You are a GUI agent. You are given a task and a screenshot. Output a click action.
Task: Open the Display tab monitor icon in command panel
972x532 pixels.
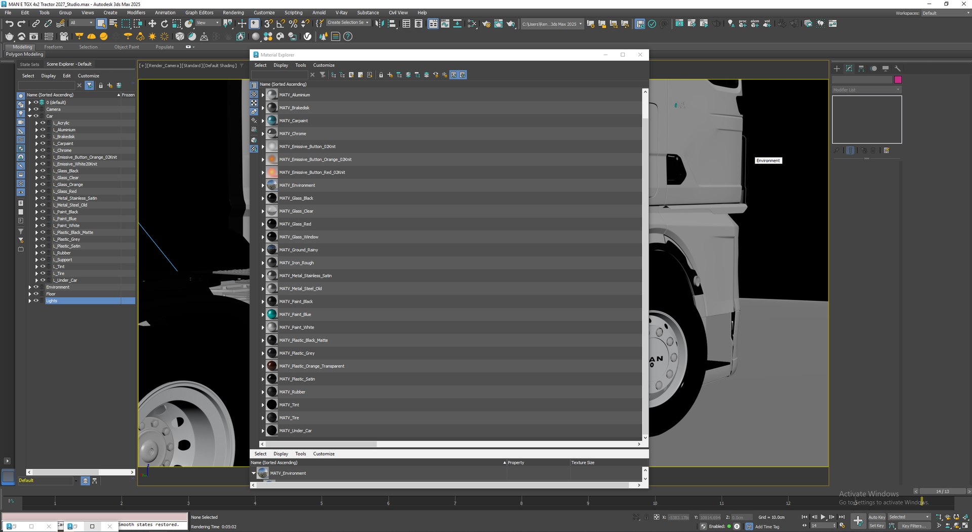(885, 68)
